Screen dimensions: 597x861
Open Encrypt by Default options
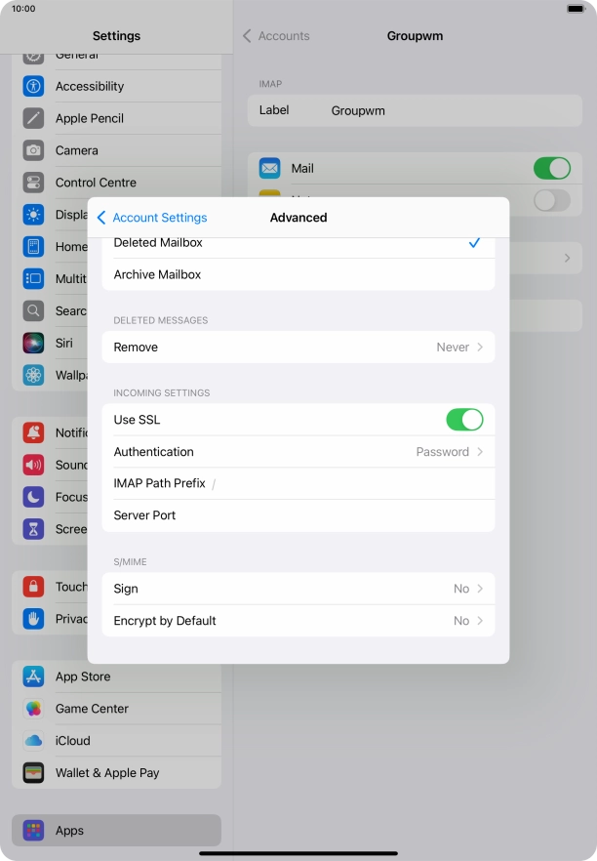pos(298,621)
